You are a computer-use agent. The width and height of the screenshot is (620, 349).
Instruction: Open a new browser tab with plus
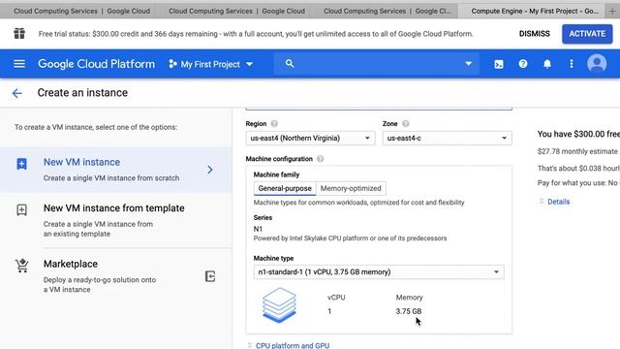[x=612, y=11]
